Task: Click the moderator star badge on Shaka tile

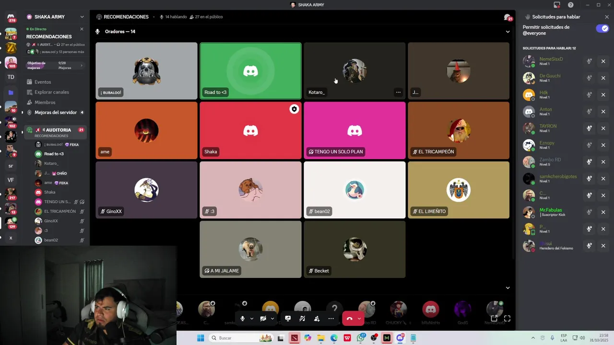Action: (x=294, y=109)
